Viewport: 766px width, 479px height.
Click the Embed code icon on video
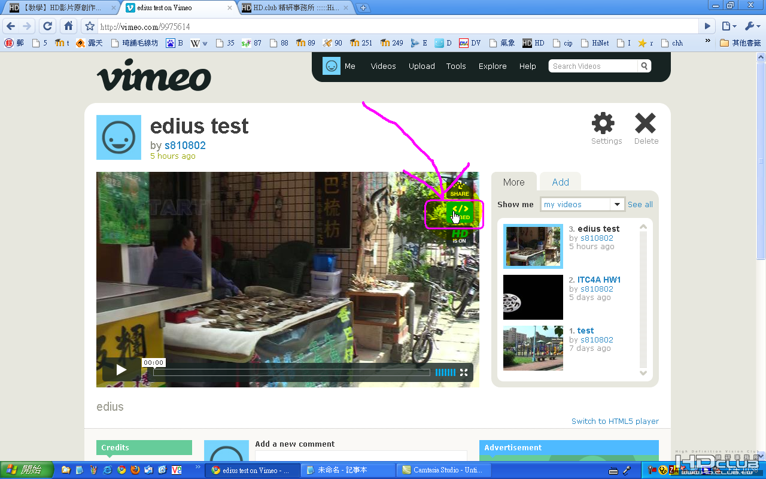(x=460, y=212)
